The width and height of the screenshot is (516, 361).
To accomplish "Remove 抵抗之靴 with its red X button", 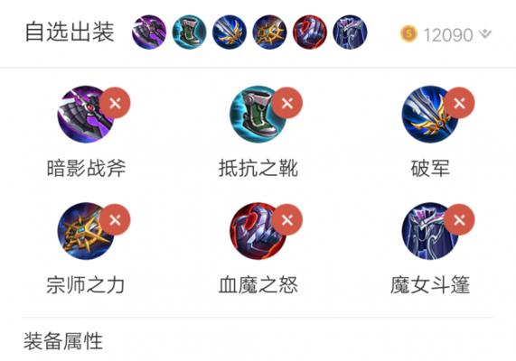I will tap(287, 103).
